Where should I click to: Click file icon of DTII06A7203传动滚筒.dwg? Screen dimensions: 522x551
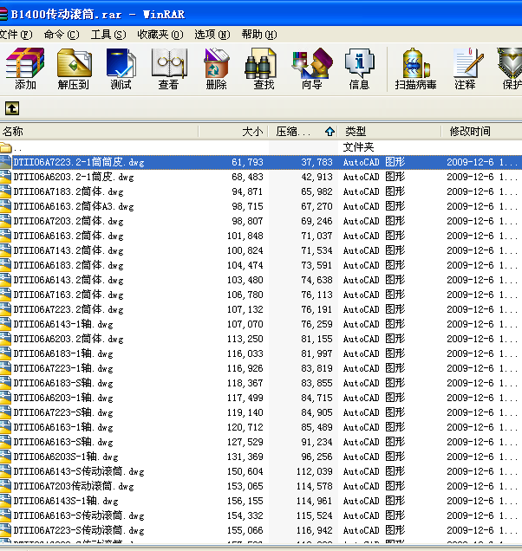[x=5, y=486]
